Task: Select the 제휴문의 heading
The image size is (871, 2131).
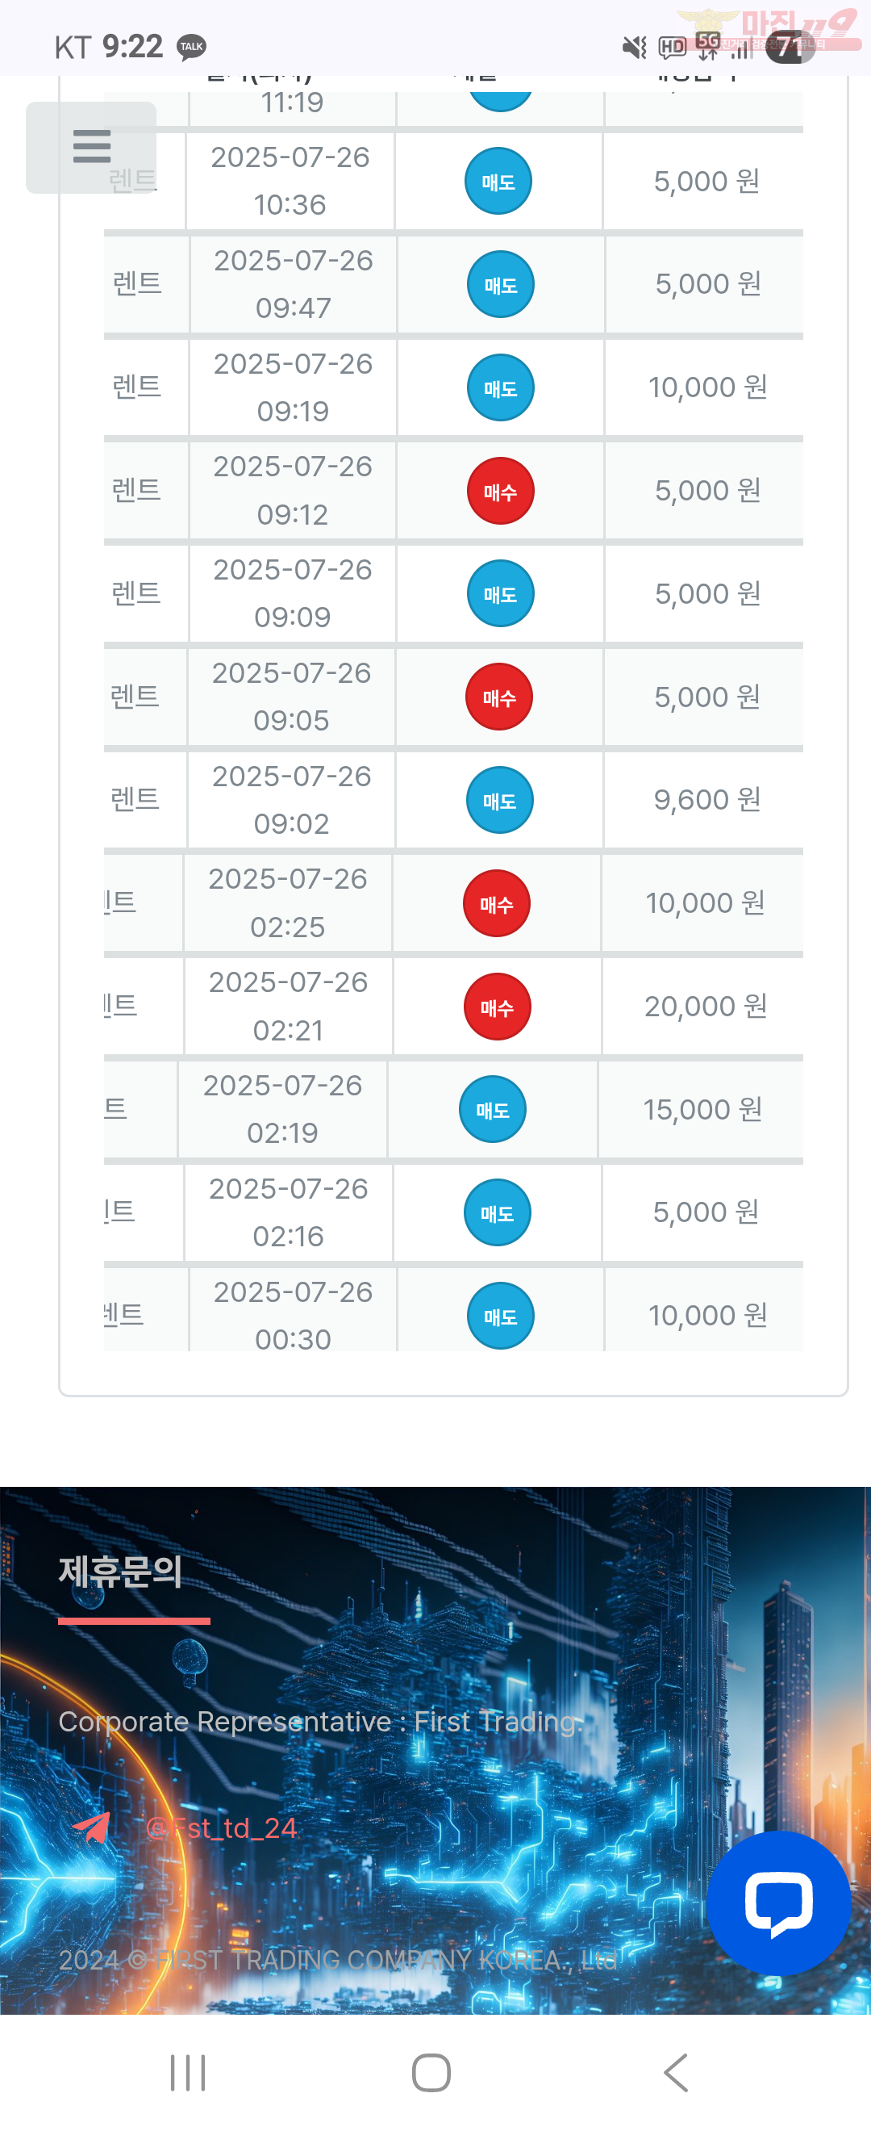Action: coord(121,1571)
